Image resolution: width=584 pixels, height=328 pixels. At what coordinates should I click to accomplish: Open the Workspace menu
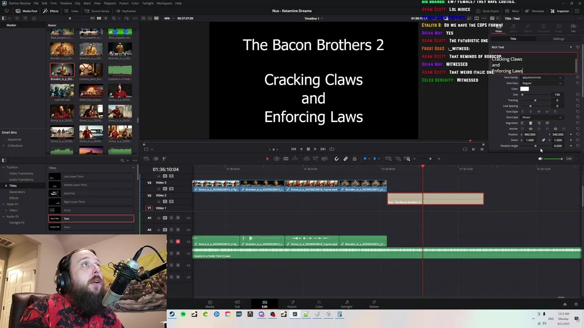click(x=164, y=3)
